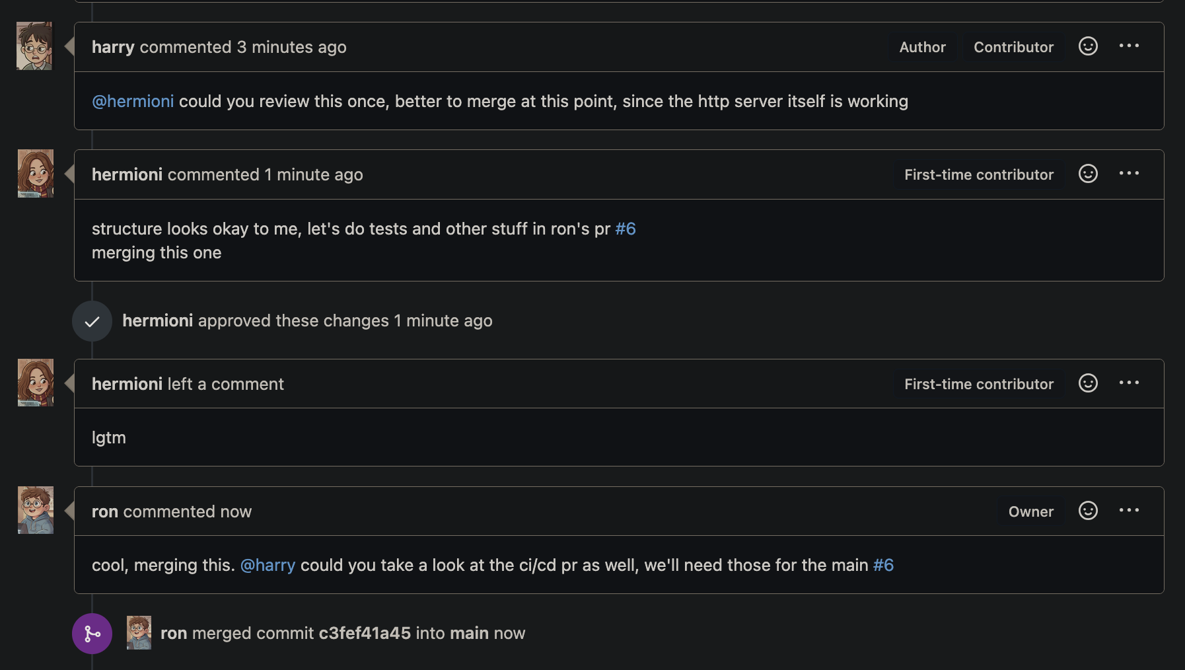
Task: React to ron's merging comment
Action: click(x=1088, y=511)
